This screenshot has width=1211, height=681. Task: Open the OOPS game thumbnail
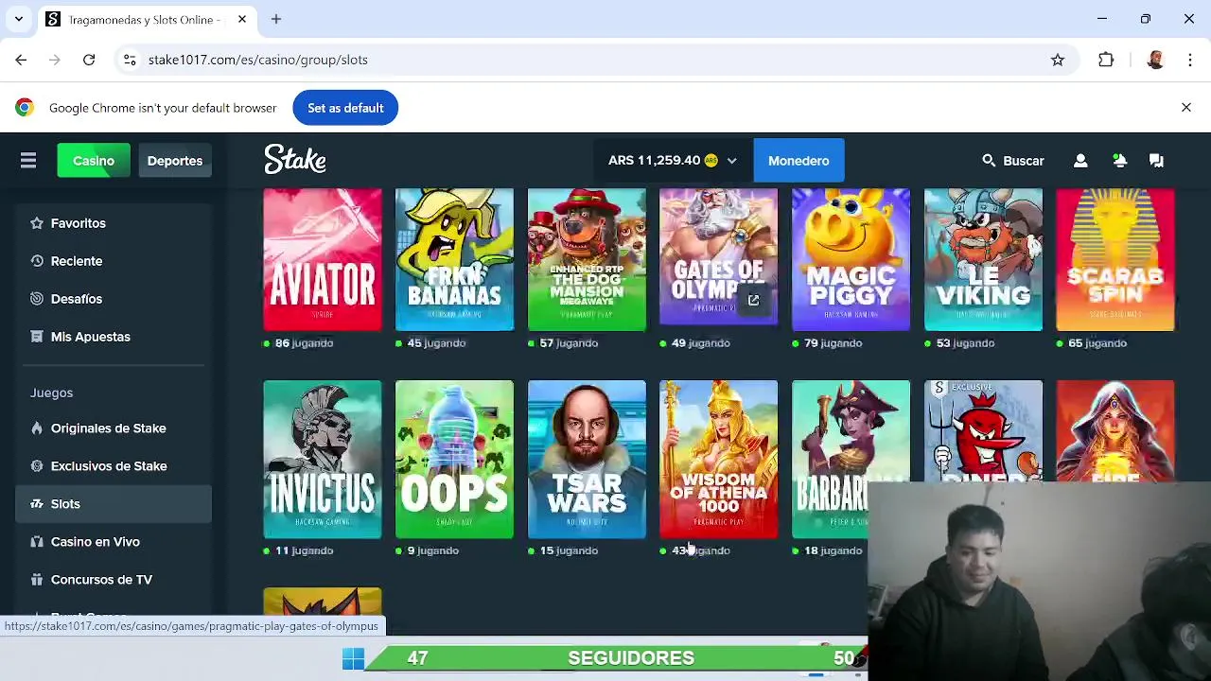click(454, 460)
